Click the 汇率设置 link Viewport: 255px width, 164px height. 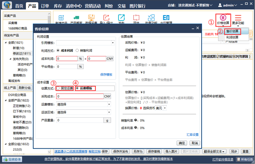click(193, 135)
